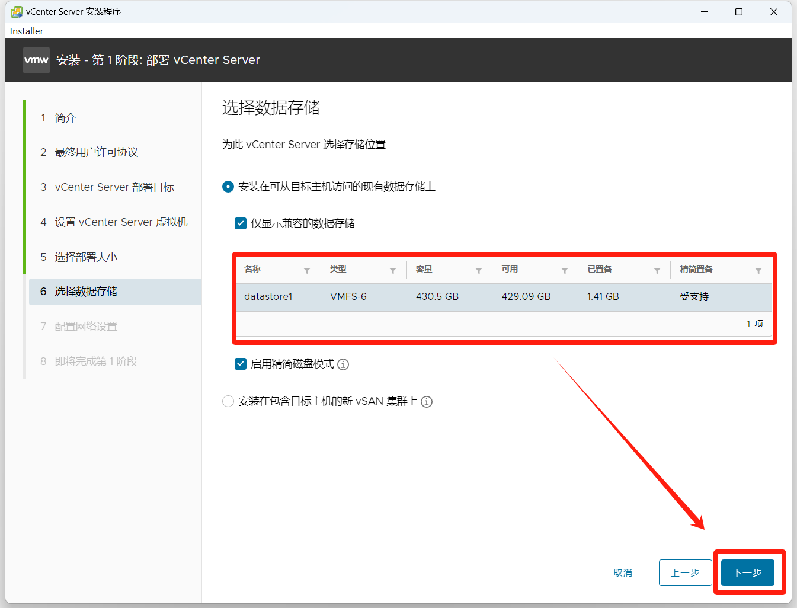This screenshot has width=797, height=608.
Task: Open the 可用 column filter icon
Action: pyautogui.click(x=565, y=271)
